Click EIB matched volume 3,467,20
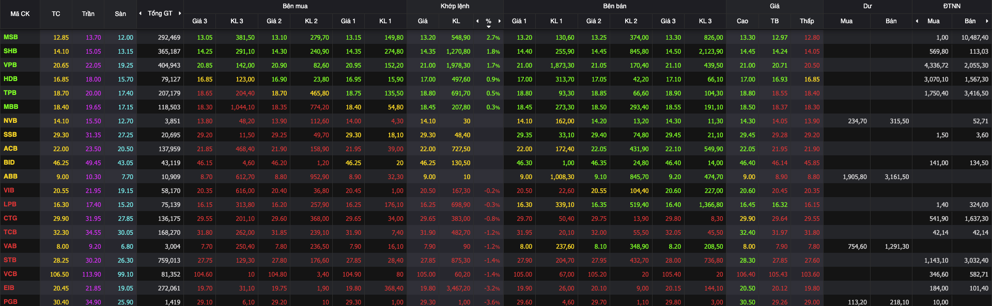Screen dimensions: 992x306 pyautogui.click(x=458, y=288)
